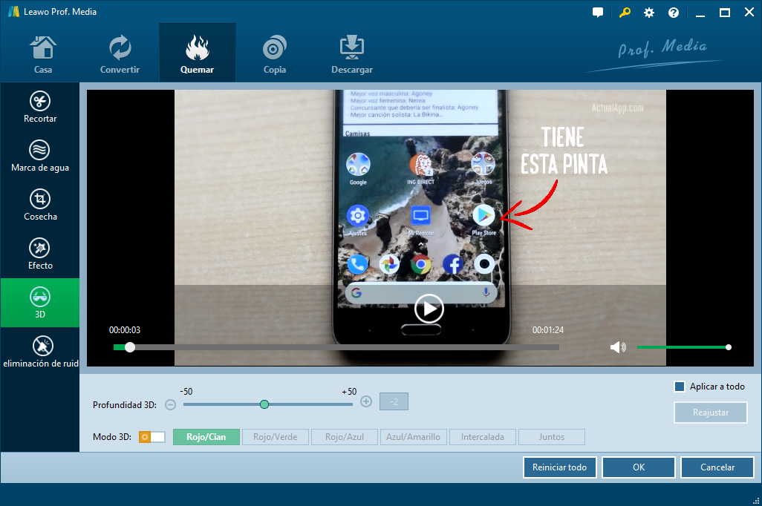
Task: Open the Copia tab
Action: point(274,53)
